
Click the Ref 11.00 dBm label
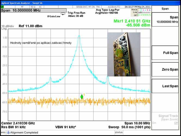pyautogui.click(x=30, y=26)
